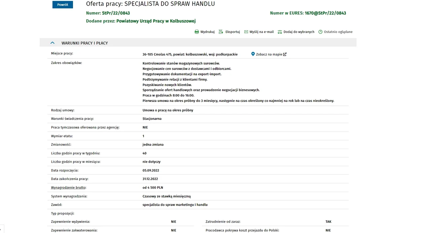The height and width of the screenshot is (233, 424).
Task: Click the clock icon for Ostatnio oglądane
Action: pyautogui.click(x=320, y=32)
